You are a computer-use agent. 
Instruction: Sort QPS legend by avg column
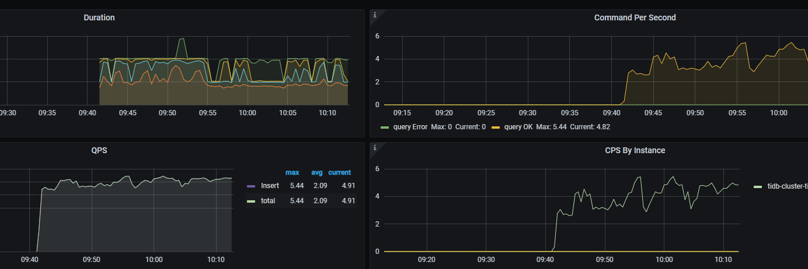(x=316, y=172)
